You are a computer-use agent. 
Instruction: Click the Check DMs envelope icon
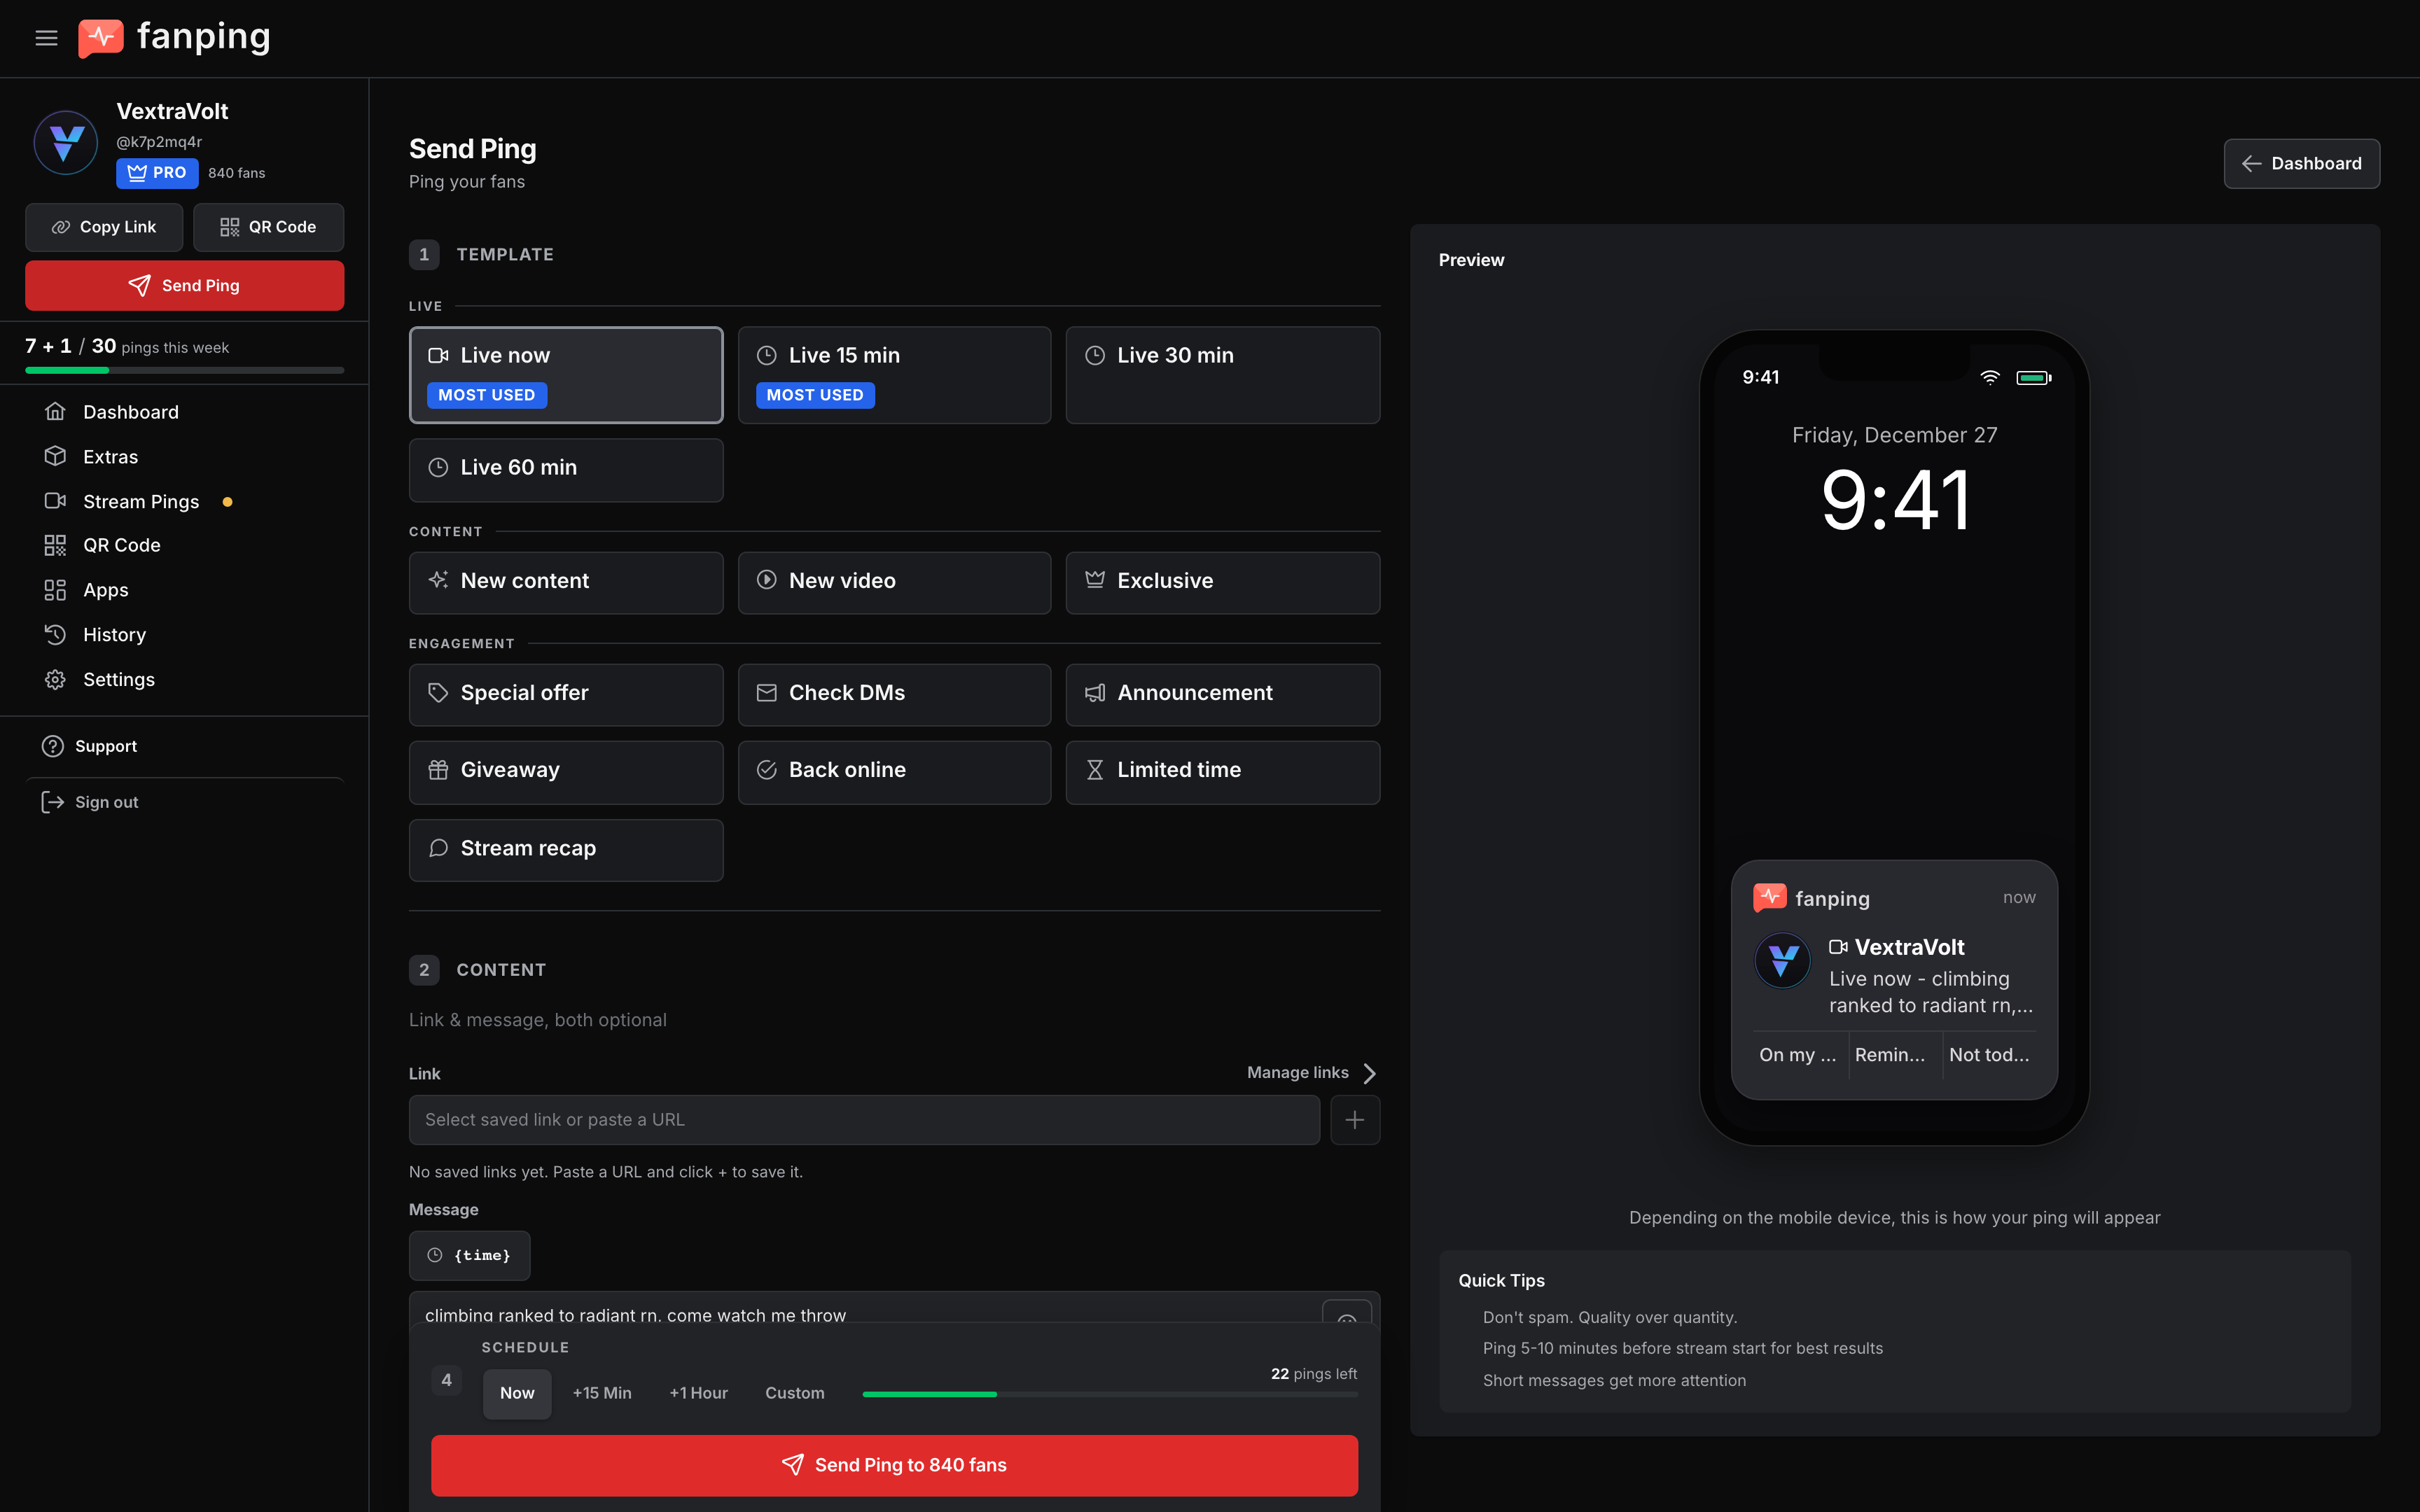(766, 693)
